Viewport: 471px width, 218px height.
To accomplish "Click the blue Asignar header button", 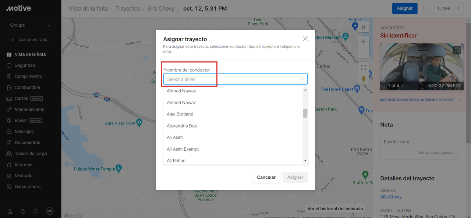I will (405, 8).
